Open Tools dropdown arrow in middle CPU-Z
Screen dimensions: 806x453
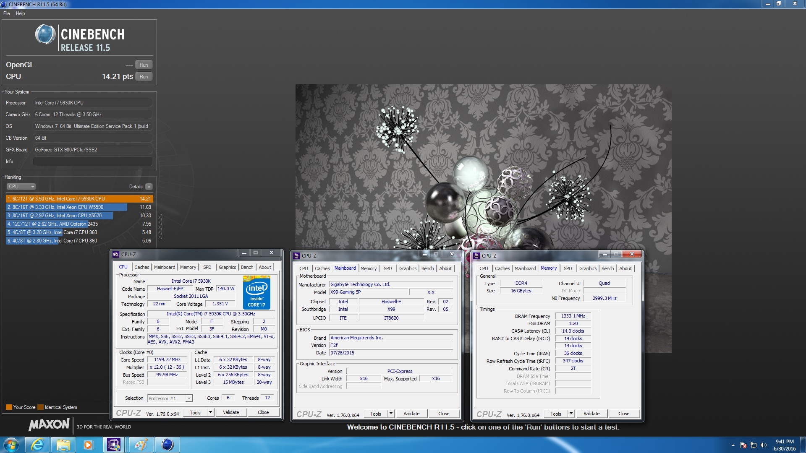[391, 414]
